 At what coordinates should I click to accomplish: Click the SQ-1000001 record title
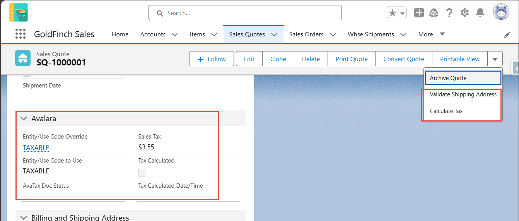tap(61, 62)
